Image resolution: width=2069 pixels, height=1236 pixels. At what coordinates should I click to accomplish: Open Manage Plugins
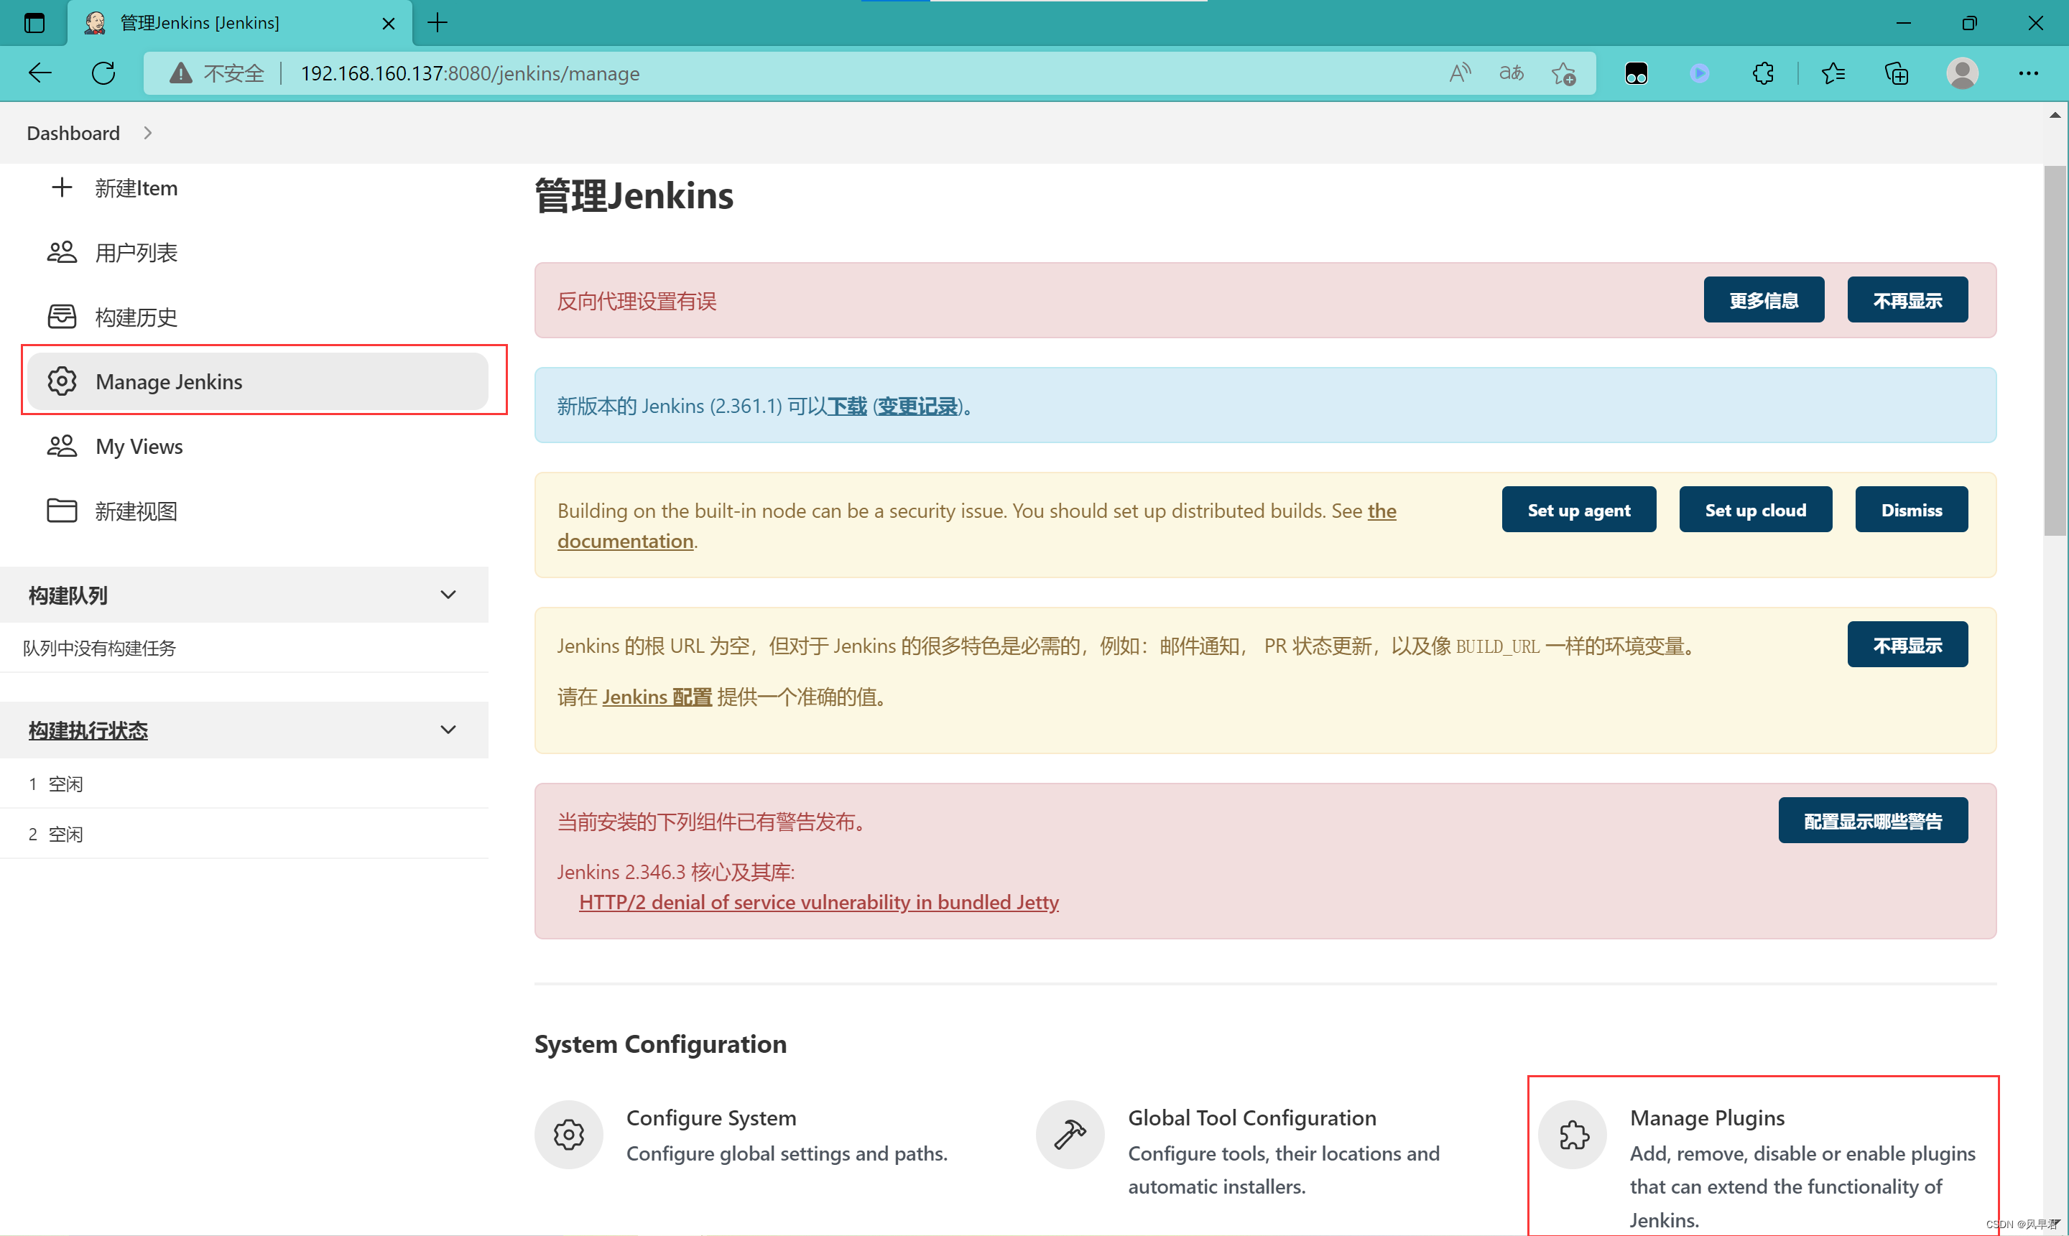click(1707, 1117)
